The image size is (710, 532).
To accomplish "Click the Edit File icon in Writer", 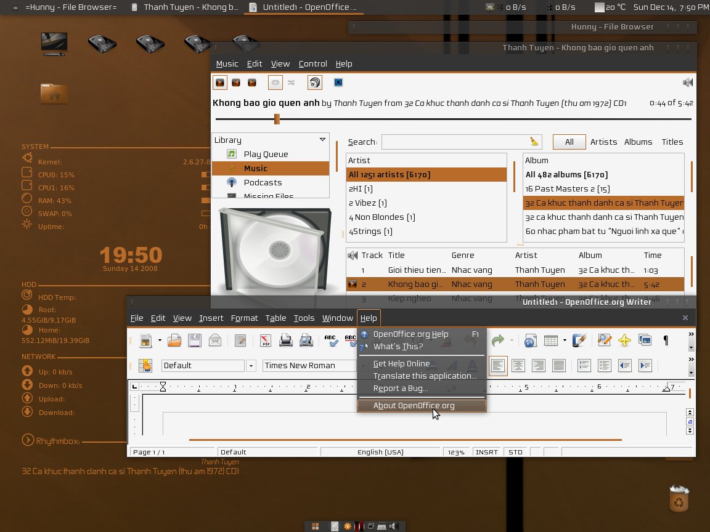I will coord(240,340).
